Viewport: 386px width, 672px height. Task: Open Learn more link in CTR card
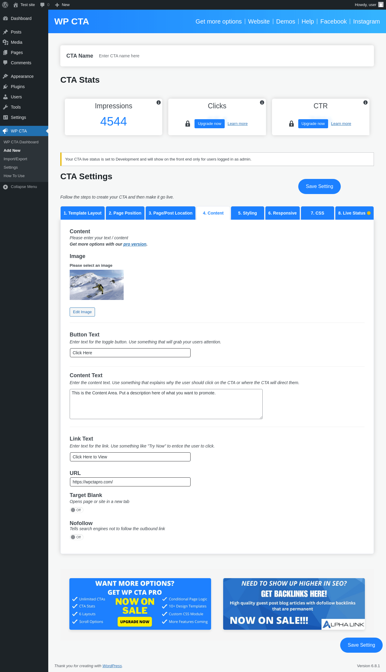[x=341, y=124]
